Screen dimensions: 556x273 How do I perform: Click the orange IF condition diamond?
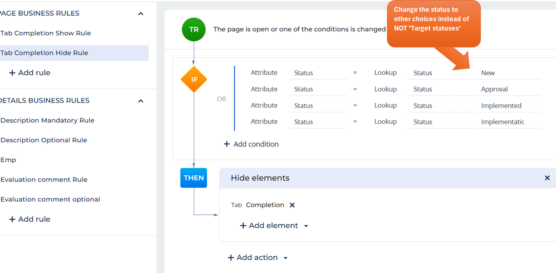click(193, 79)
